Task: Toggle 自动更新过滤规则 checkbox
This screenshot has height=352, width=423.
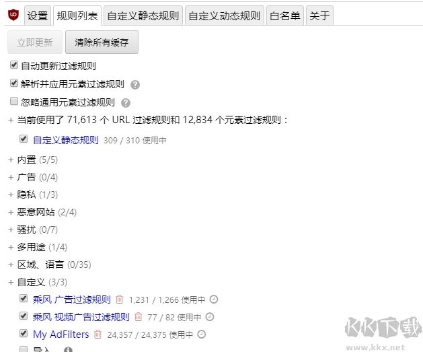Action: pyautogui.click(x=14, y=65)
